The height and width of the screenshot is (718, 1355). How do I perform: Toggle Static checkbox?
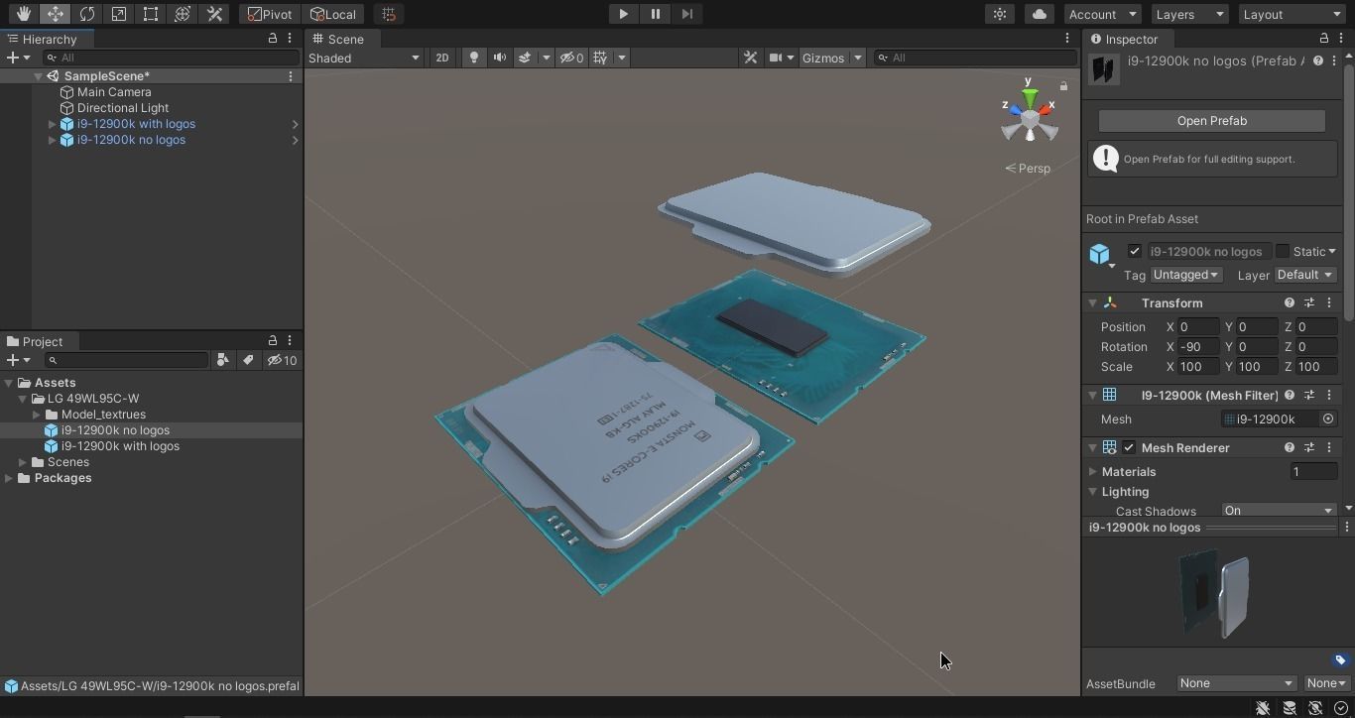point(1283,251)
